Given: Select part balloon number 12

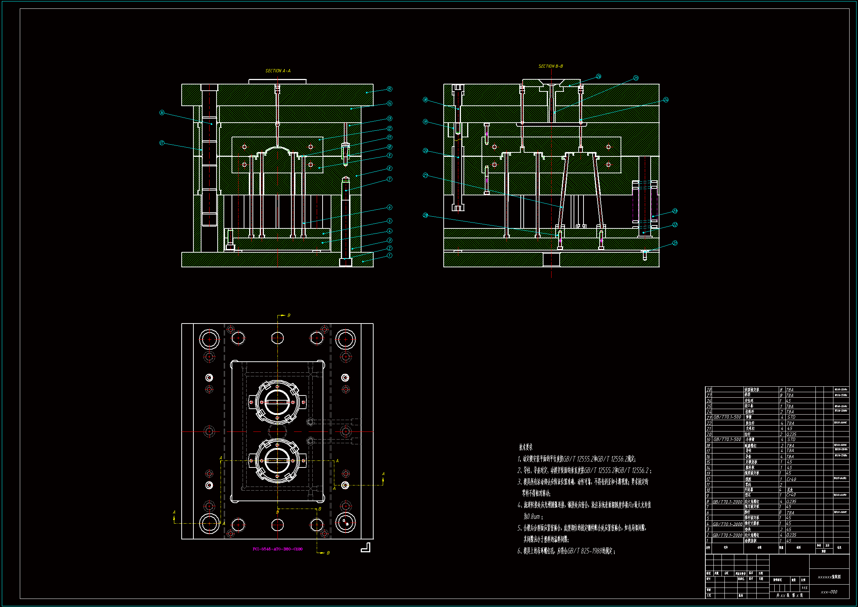Looking at the screenshot, I should (x=389, y=128).
